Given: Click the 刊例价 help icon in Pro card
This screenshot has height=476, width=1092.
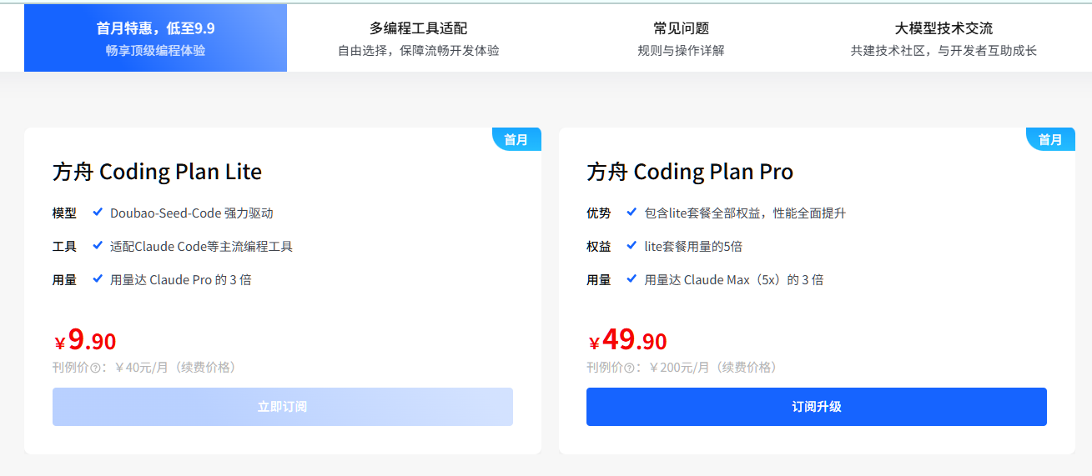Looking at the screenshot, I should coord(629,368).
